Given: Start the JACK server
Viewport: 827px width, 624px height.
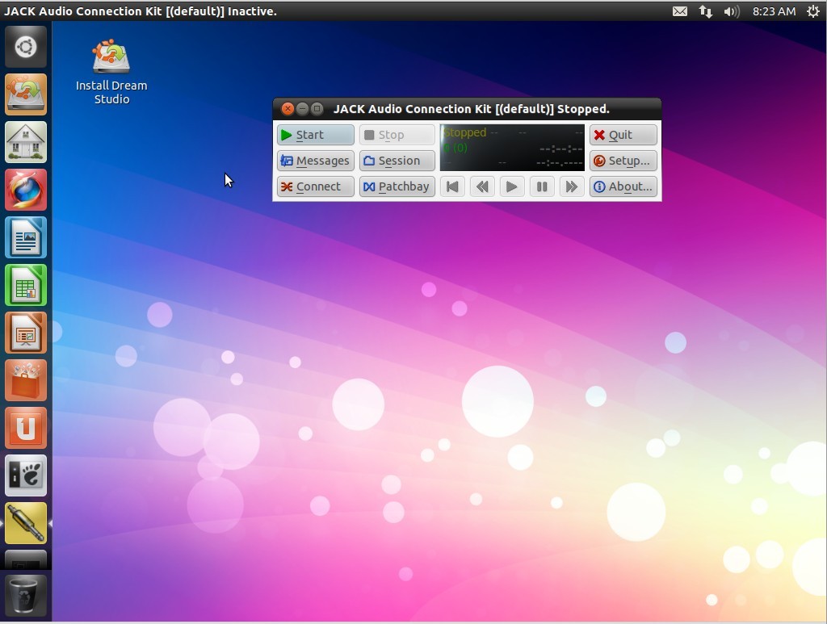Looking at the screenshot, I should [316, 135].
